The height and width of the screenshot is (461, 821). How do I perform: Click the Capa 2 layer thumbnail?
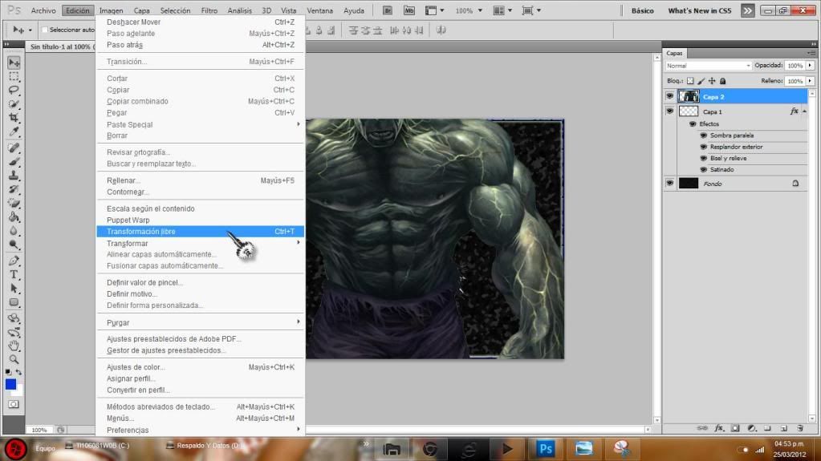[689, 96]
